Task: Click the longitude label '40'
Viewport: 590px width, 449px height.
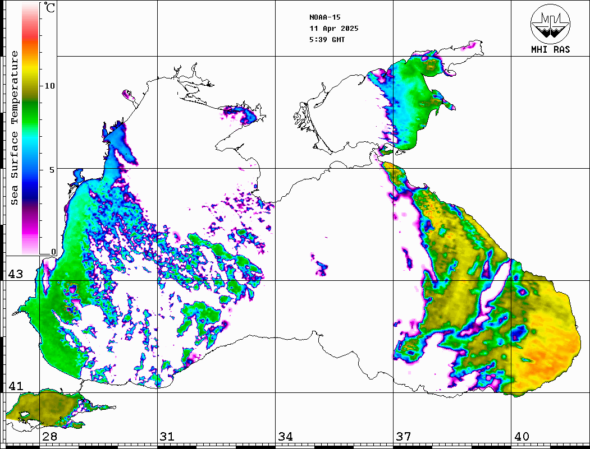Action: point(522,437)
